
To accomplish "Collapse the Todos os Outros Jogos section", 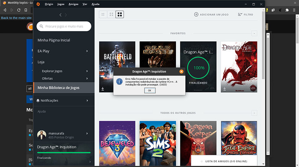I will (254, 113).
